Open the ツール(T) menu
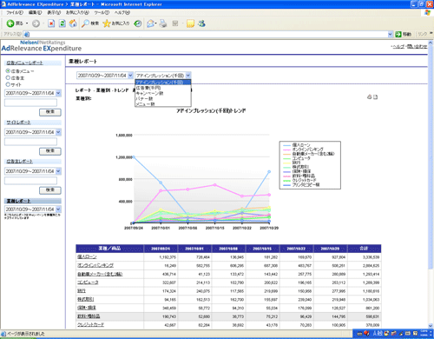 click(102, 12)
